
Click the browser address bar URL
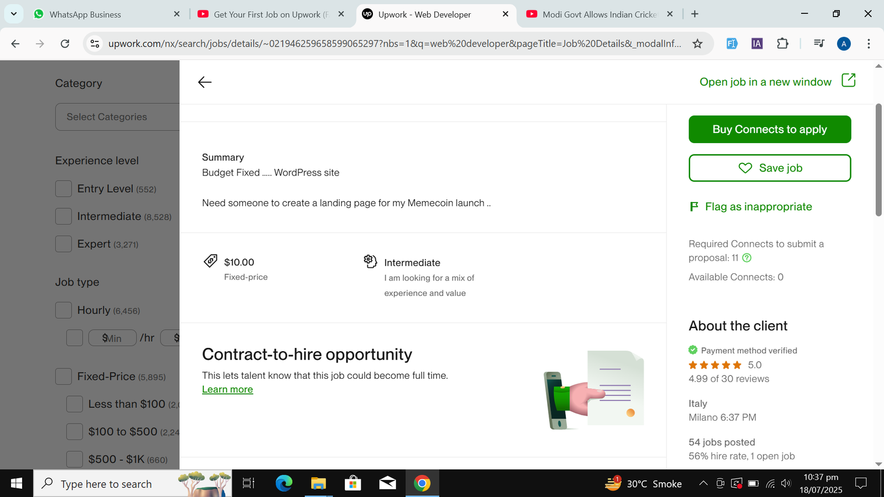394,44
